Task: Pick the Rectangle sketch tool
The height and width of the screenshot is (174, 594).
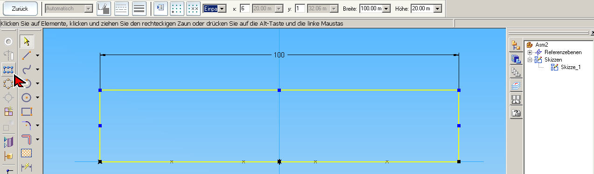Action: [27, 111]
